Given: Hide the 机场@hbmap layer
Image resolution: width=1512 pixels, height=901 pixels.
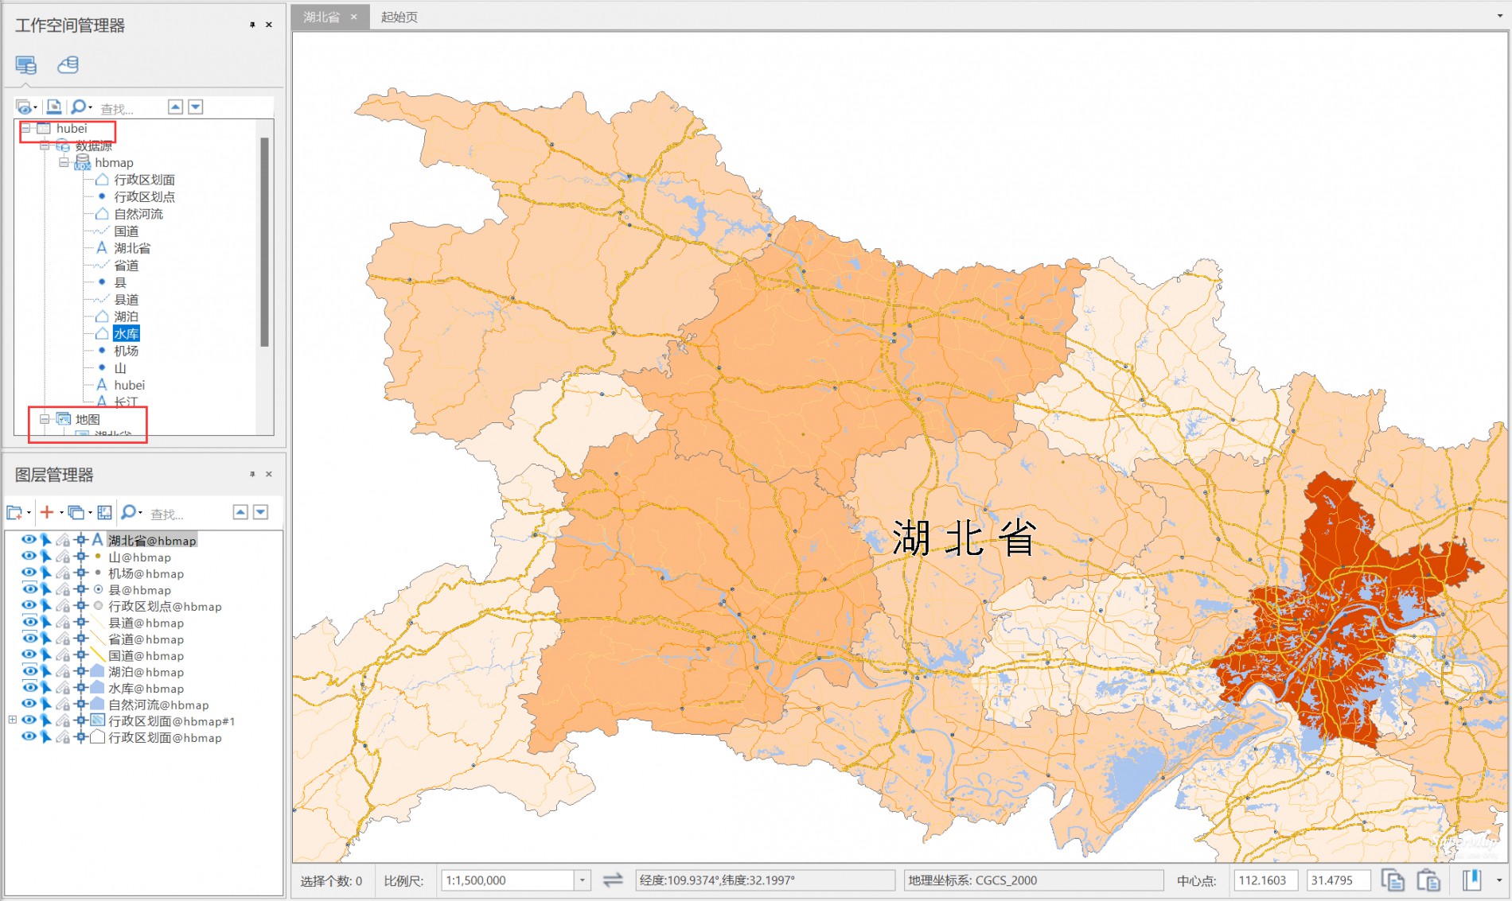Looking at the screenshot, I should (29, 573).
